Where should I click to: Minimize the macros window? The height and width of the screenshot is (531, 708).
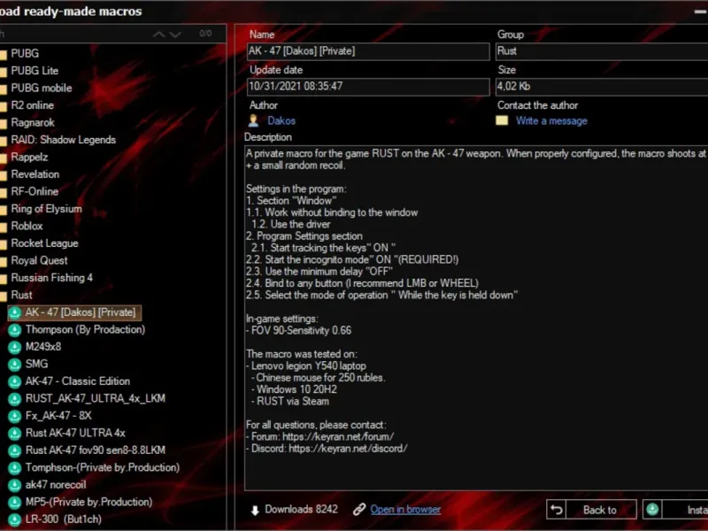click(x=701, y=12)
